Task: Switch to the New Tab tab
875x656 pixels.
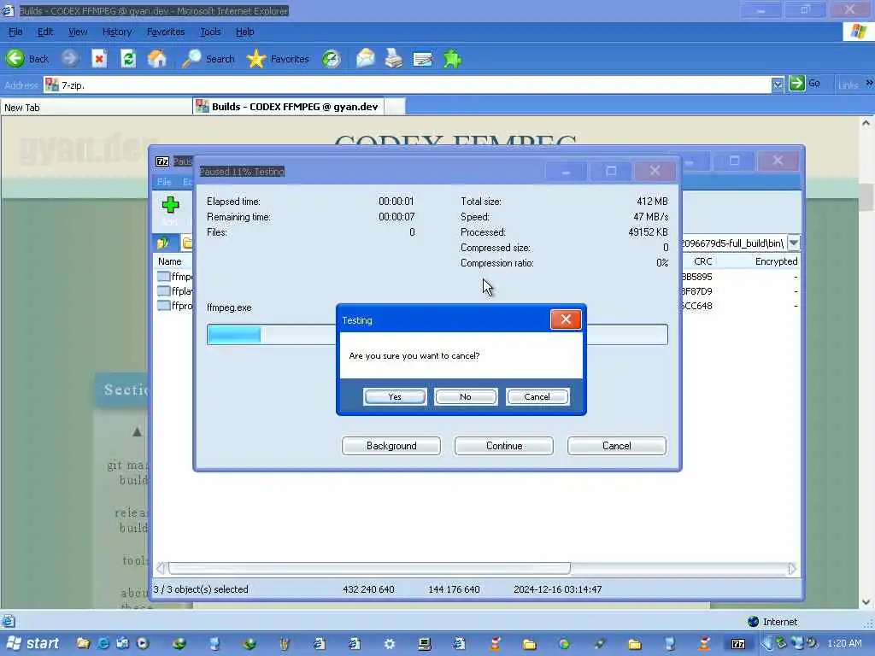Action: (x=96, y=107)
